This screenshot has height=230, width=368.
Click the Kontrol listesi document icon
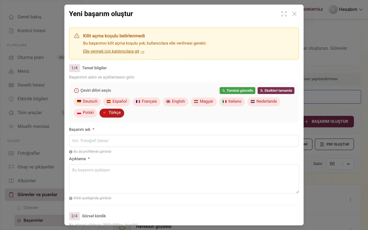[11, 31]
